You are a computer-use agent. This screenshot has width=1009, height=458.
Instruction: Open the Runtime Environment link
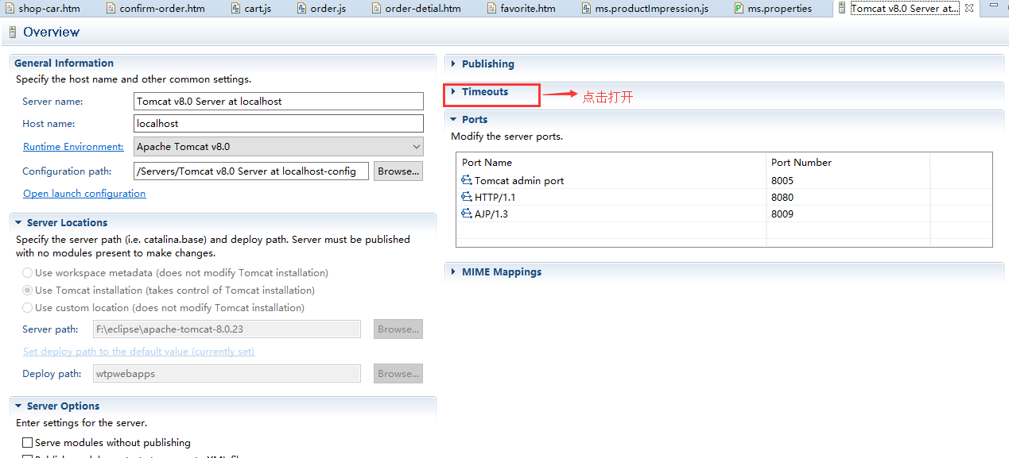73,147
